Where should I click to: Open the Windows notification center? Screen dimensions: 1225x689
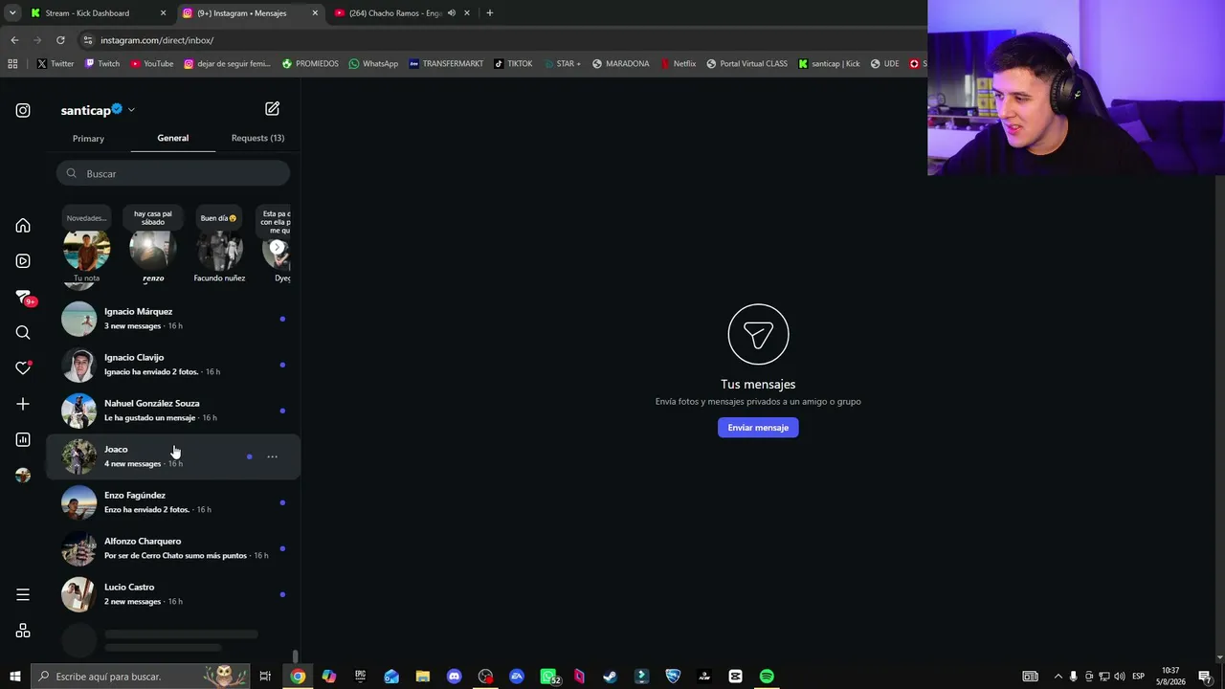(x=1205, y=677)
